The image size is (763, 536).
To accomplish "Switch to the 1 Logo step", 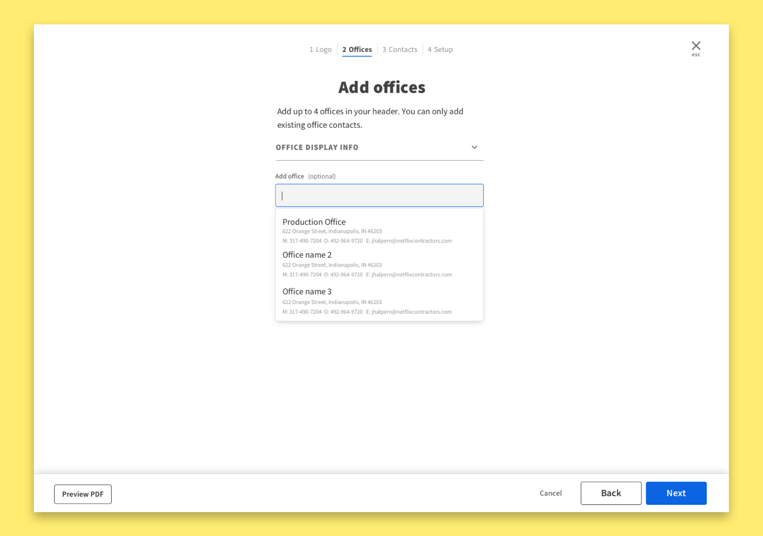I will (x=321, y=49).
